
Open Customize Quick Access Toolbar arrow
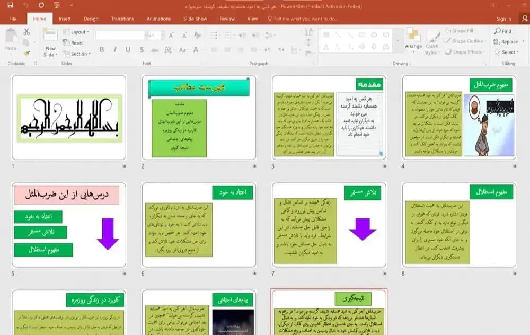(72, 5)
